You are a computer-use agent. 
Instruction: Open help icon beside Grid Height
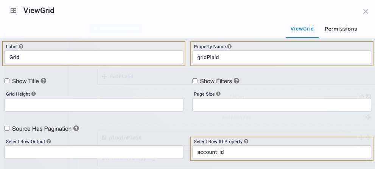[x=33, y=94]
